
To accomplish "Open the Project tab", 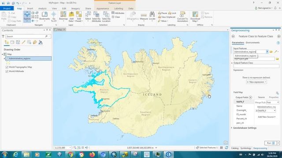I will click(7, 8).
